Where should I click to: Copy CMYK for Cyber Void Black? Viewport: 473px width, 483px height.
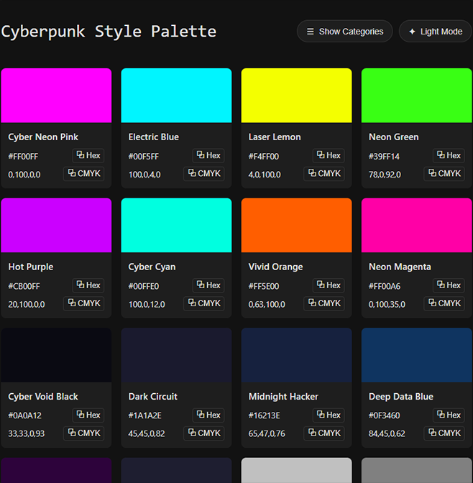84,433
